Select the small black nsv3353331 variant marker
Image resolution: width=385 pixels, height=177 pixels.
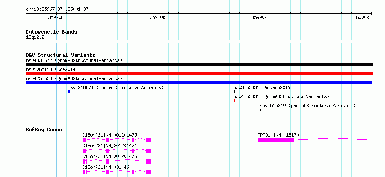[x=234, y=92]
